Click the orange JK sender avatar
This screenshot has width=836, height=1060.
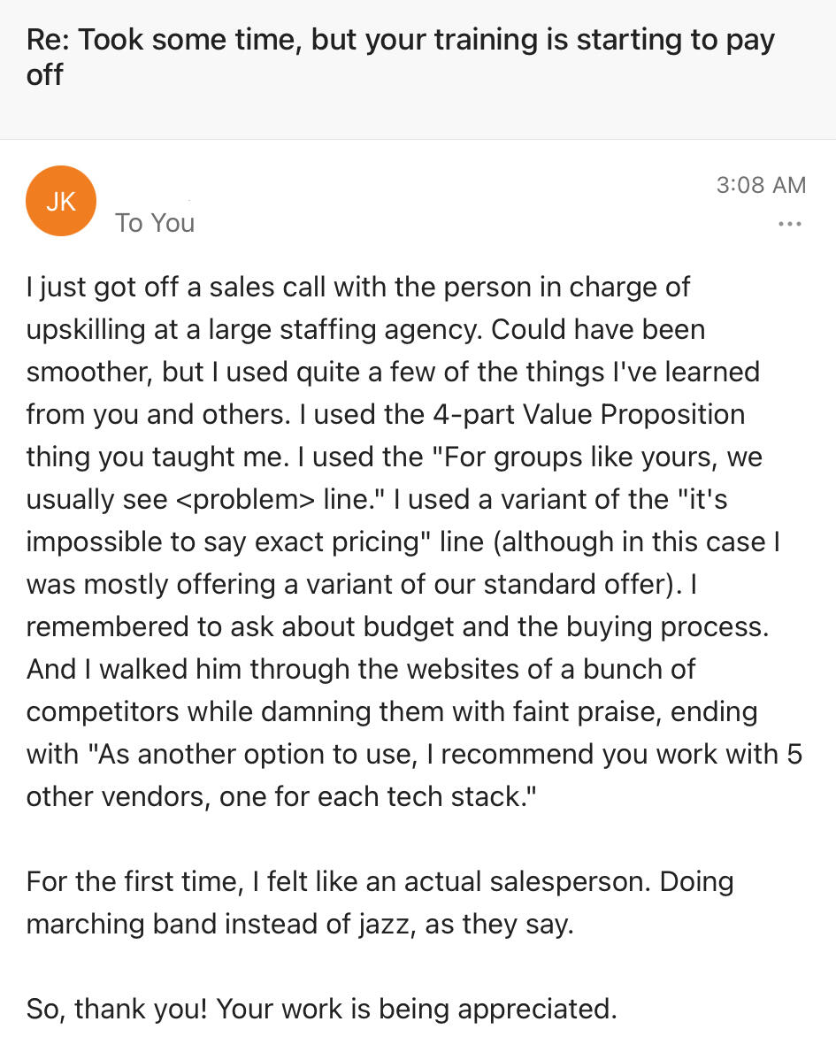coord(61,201)
